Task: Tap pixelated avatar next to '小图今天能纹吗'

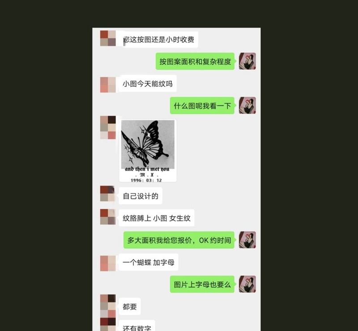Action: (x=108, y=85)
